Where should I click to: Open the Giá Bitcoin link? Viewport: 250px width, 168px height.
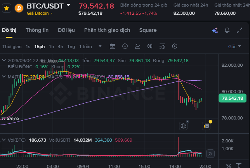[x=40, y=13]
